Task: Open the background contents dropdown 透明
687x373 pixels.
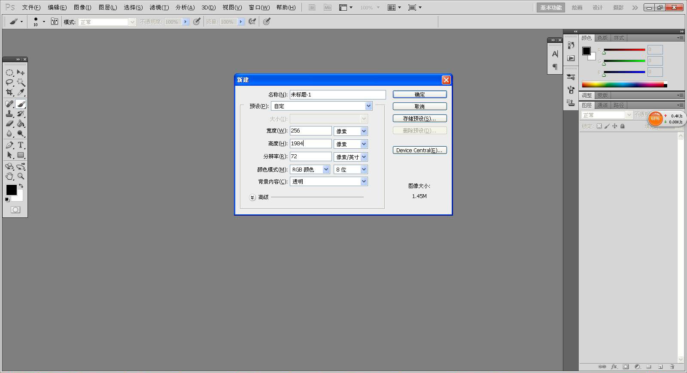Action: click(x=329, y=181)
